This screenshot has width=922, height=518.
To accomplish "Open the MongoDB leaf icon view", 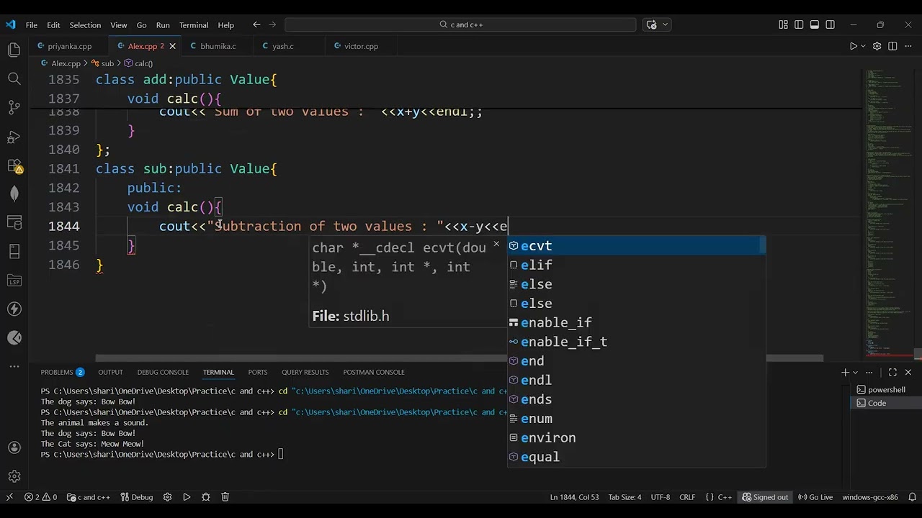I will click(14, 194).
